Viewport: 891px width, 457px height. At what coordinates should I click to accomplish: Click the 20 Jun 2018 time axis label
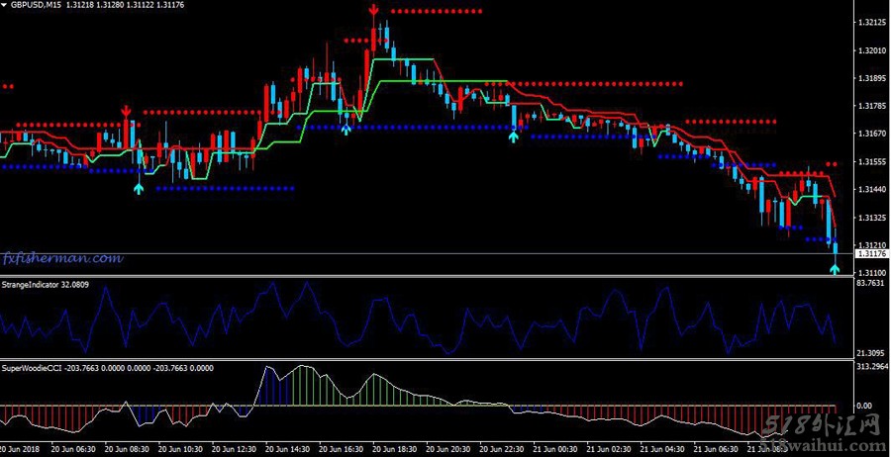pyautogui.click(x=18, y=448)
